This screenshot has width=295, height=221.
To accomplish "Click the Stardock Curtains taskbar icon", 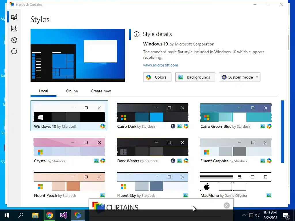I will coord(78,215).
